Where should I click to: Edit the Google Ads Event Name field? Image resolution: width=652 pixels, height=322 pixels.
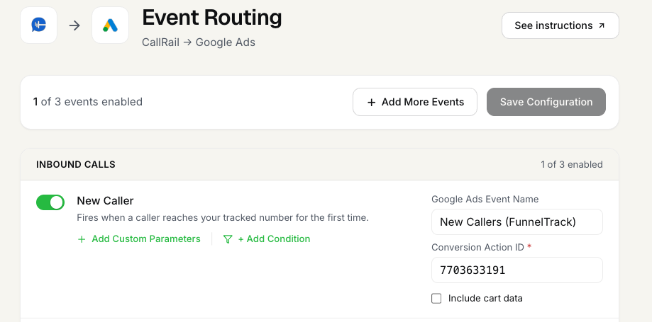coord(517,222)
